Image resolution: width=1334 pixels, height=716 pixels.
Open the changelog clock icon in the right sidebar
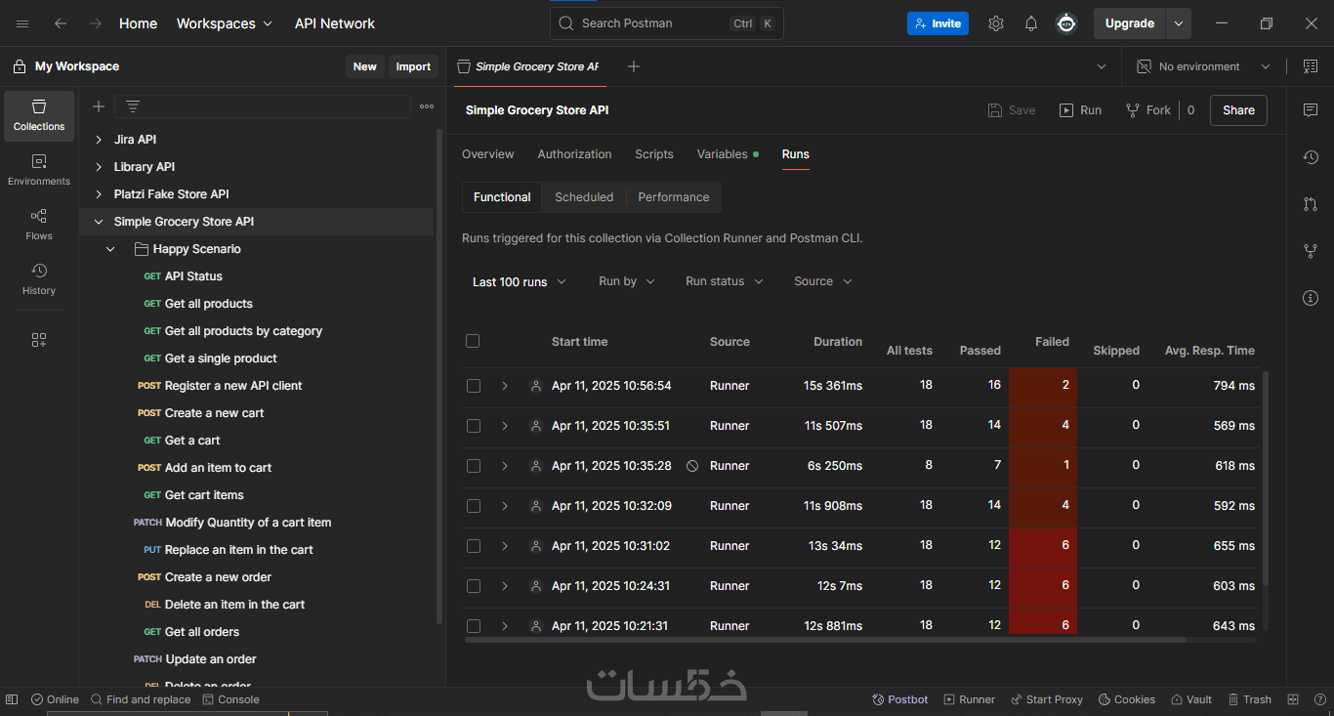[1311, 157]
